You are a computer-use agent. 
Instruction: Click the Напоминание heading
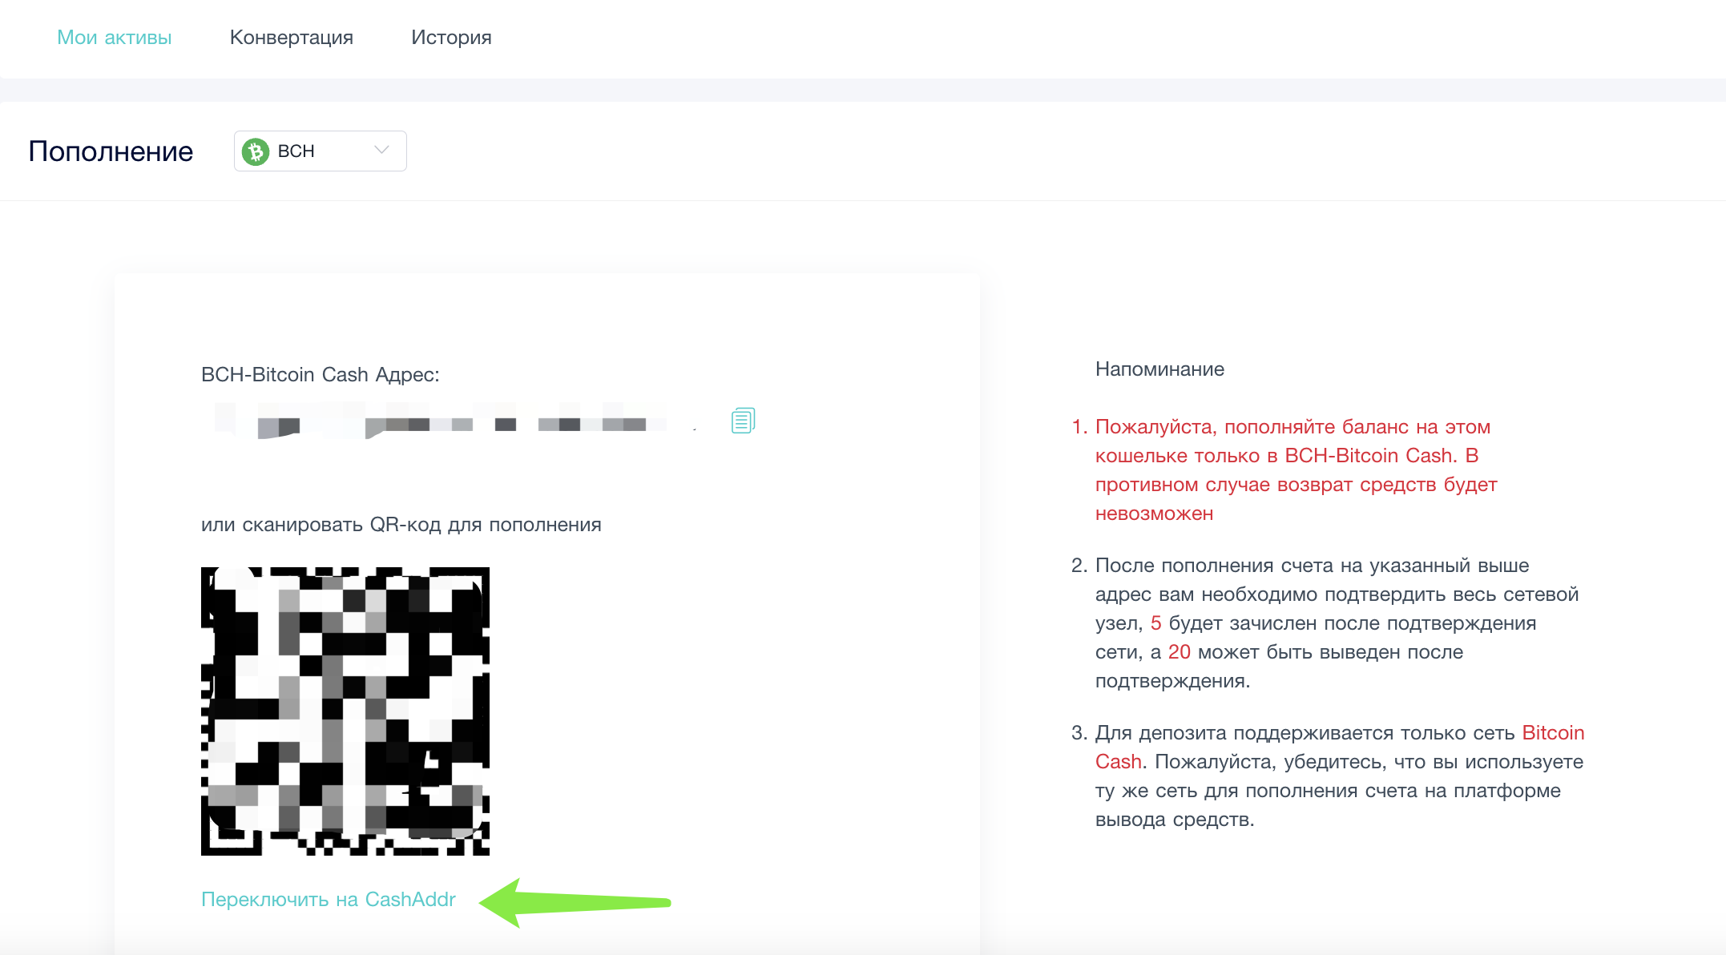click(x=1159, y=369)
